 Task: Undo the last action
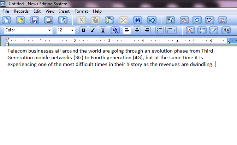pos(152,20)
